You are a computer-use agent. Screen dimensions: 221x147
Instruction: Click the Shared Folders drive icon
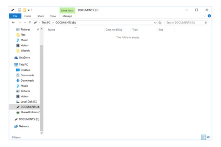click(x=18, y=112)
